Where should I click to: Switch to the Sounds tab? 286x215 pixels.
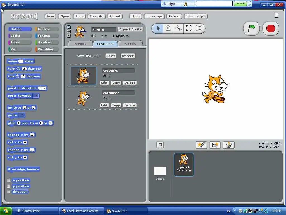click(x=130, y=44)
